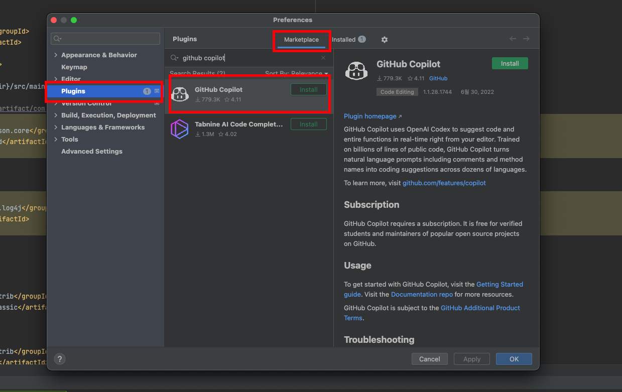Viewport: 622px width, 392px height.
Task: Focus the github copilot plugin search field
Action: pyautogui.click(x=248, y=58)
